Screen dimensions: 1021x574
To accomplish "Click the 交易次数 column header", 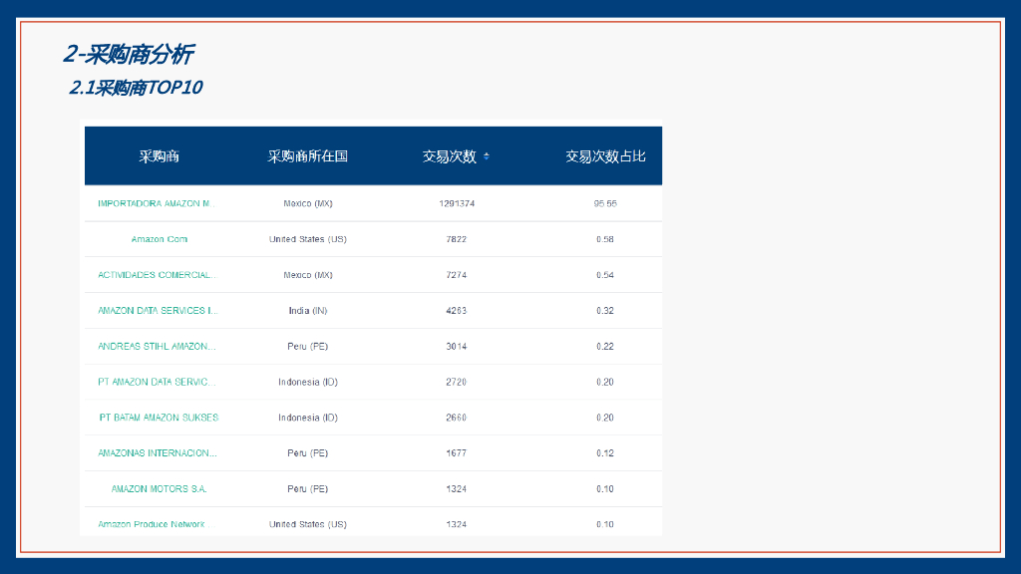I will tap(450, 156).
